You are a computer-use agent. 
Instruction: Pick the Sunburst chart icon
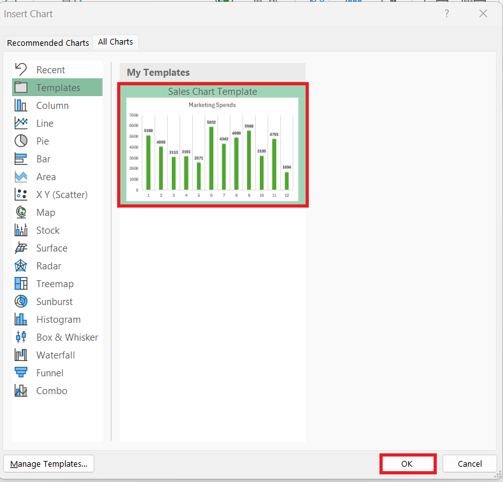(x=21, y=301)
